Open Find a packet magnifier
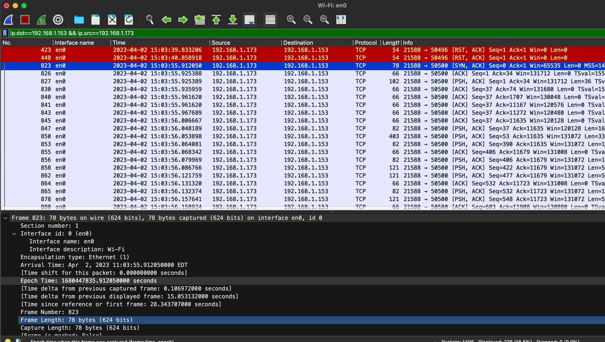 (150, 20)
